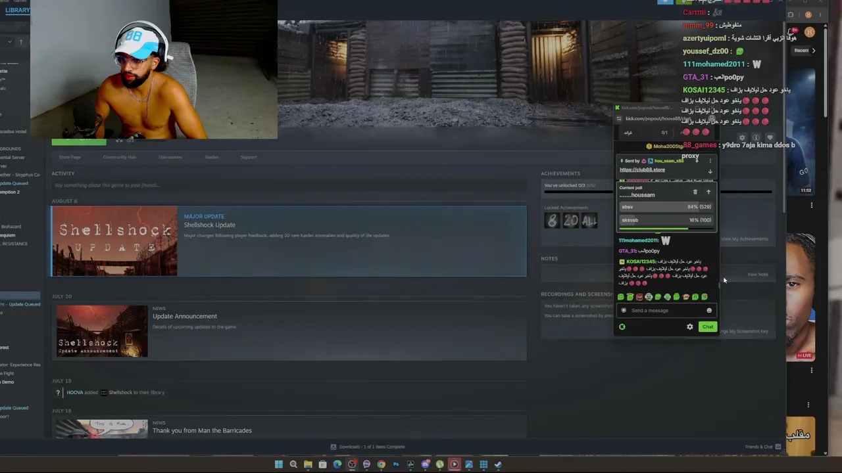Open the Support tab
This screenshot has height=473, width=842.
[x=249, y=157]
